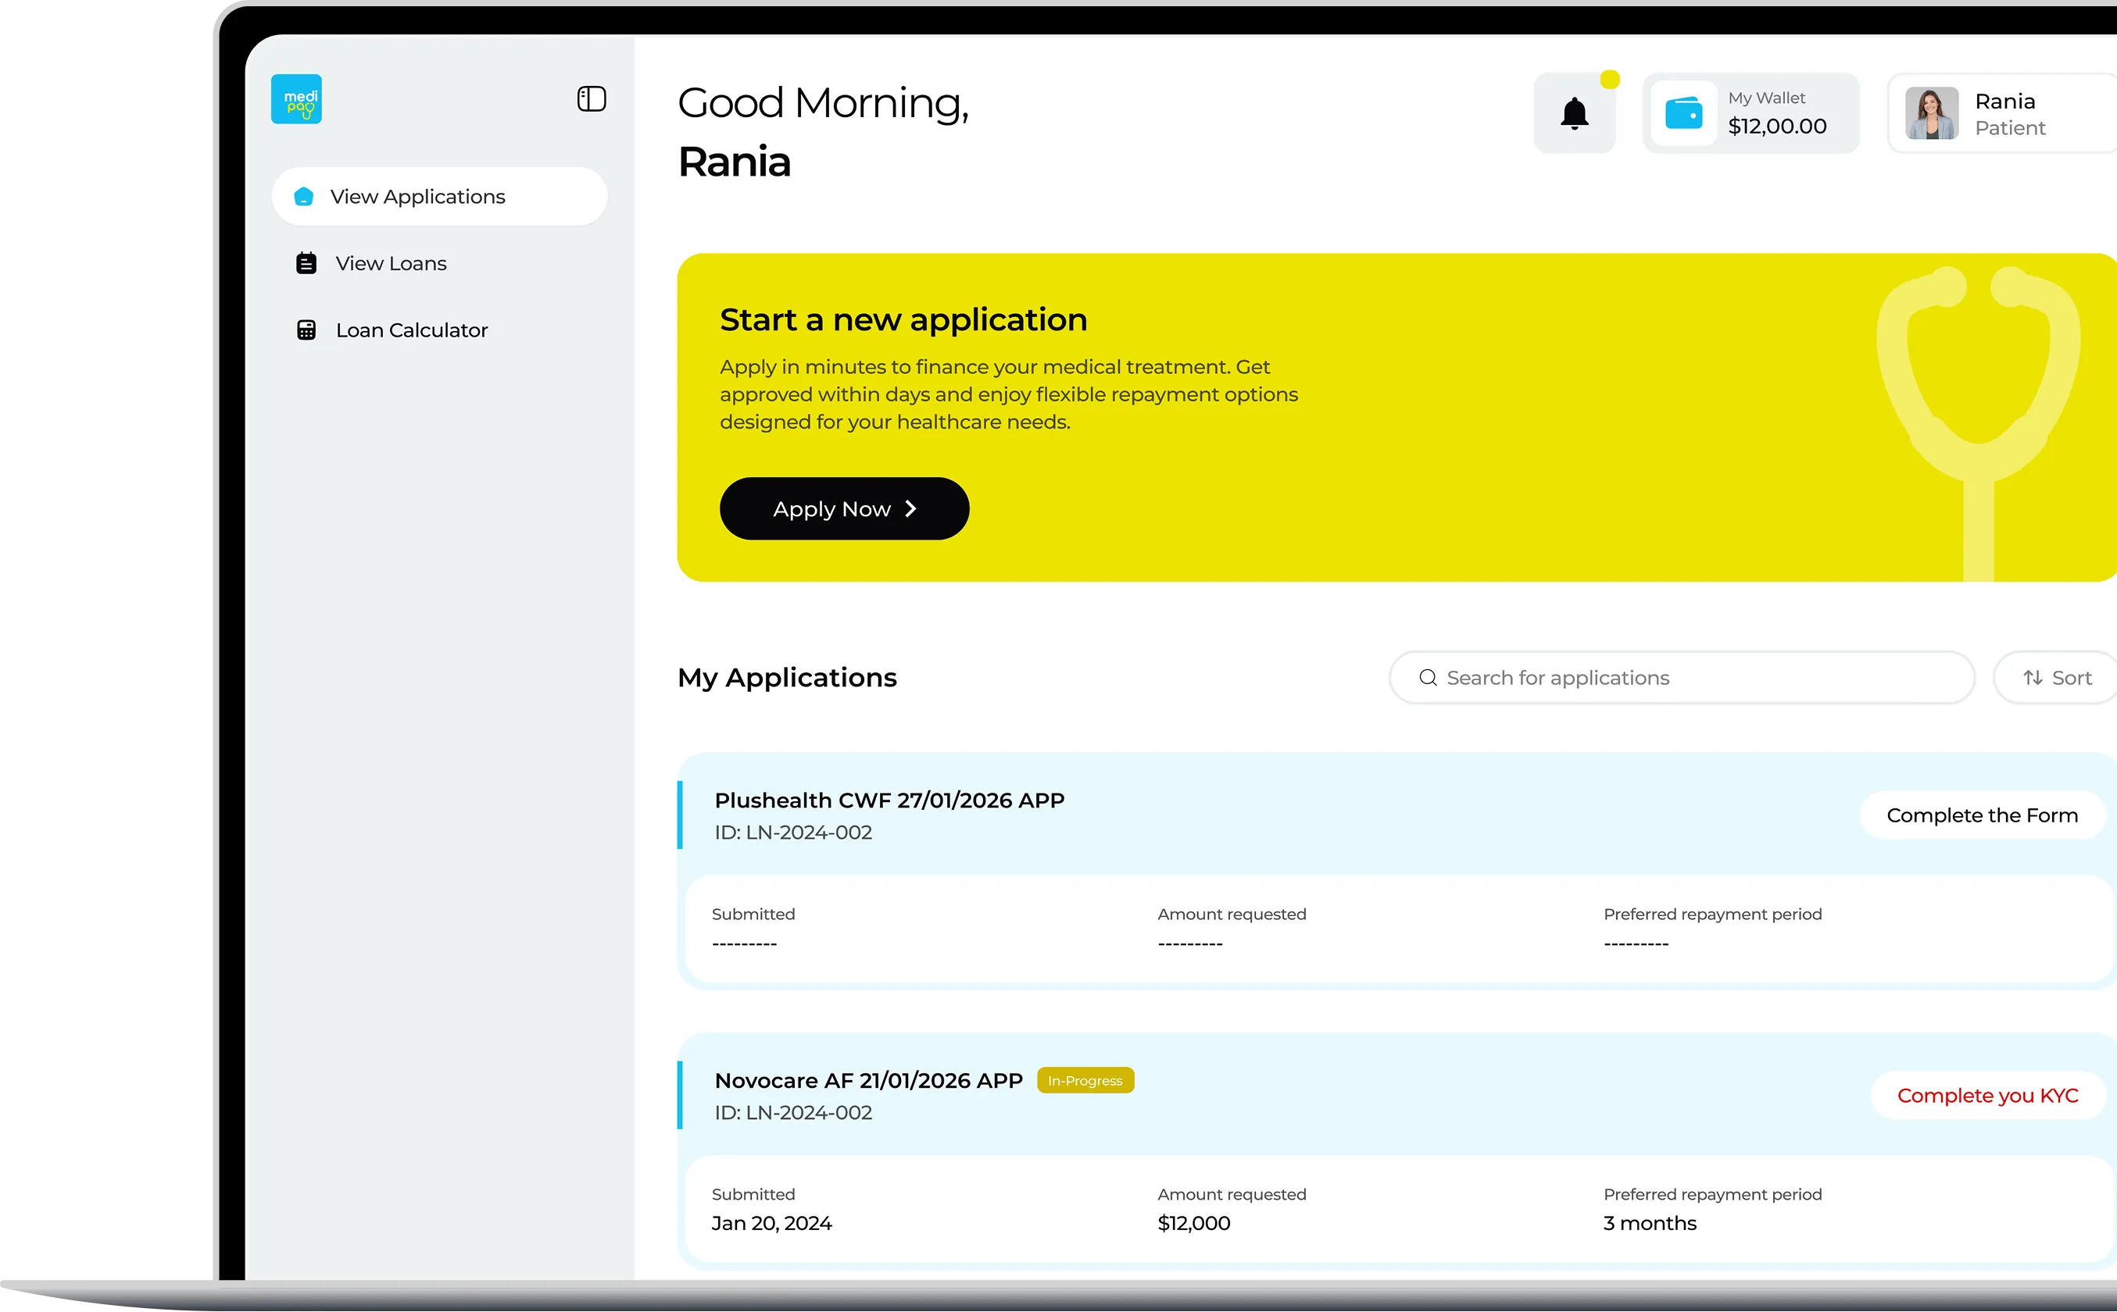Click the View Applications home icon
The width and height of the screenshot is (2117, 1312).
click(304, 197)
